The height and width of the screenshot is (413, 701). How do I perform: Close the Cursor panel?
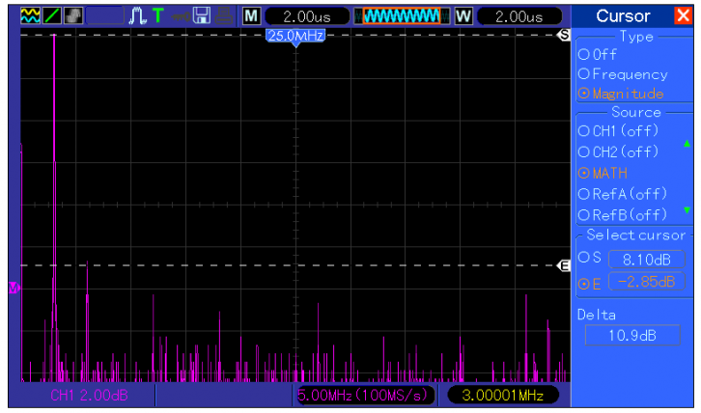click(683, 16)
